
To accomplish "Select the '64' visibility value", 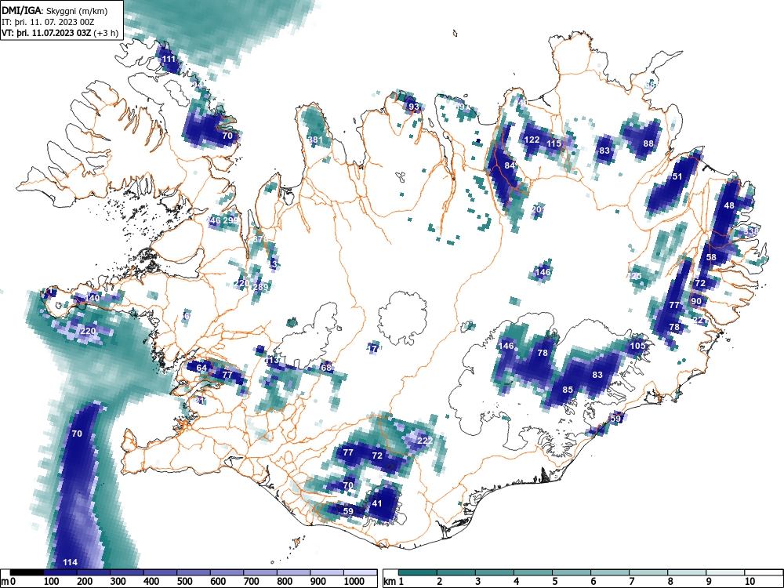I will (201, 368).
